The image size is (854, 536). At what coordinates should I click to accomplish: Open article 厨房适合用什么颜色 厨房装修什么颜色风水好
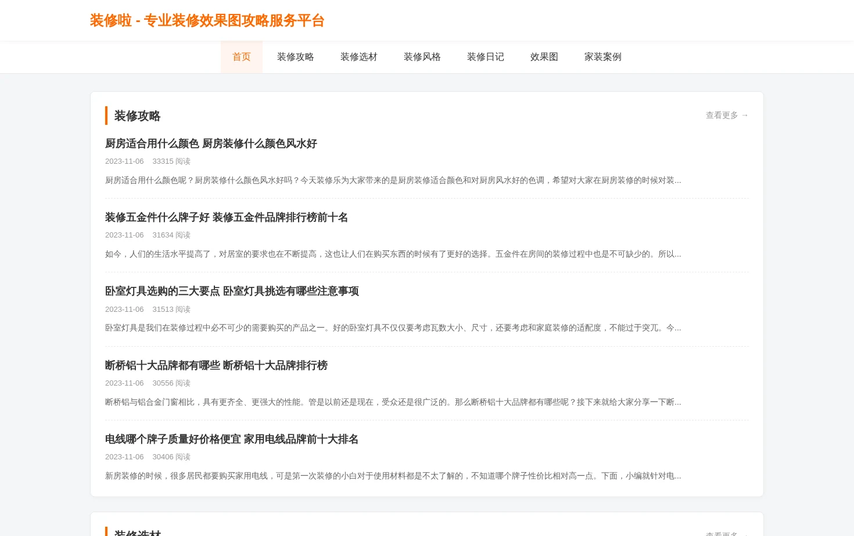click(x=211, y=143)
